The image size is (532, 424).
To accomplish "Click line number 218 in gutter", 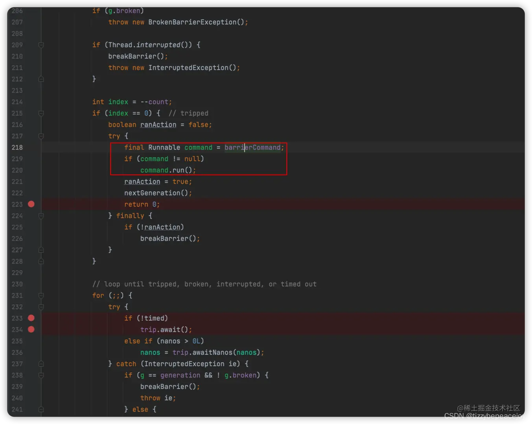I will [17, 147].
